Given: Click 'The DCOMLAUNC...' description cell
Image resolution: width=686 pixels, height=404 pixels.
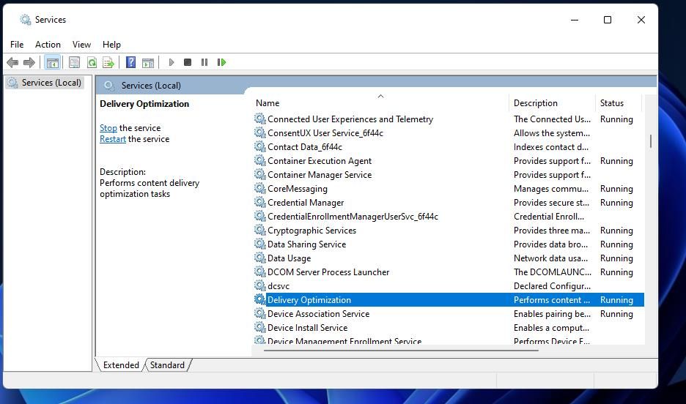Looking at the screenshot, I should (552, 272).
